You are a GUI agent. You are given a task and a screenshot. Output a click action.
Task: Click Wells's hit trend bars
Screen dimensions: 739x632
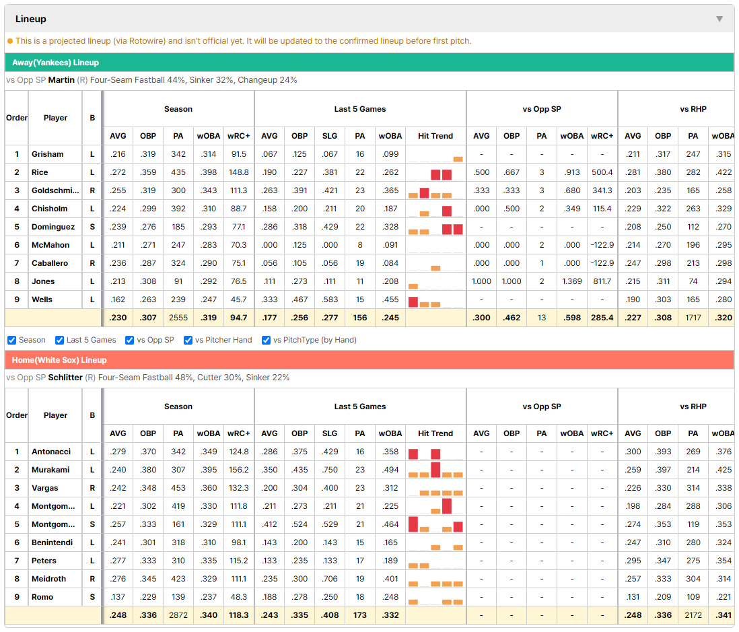click(x=435, y=300)
